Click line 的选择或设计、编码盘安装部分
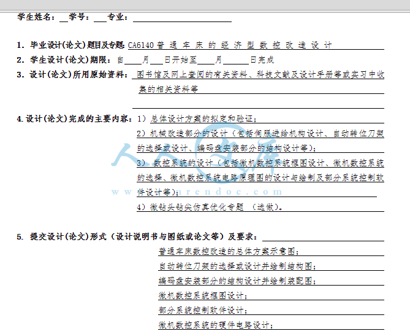The height and width of the screenshot is (331, 410). [226, 149]
